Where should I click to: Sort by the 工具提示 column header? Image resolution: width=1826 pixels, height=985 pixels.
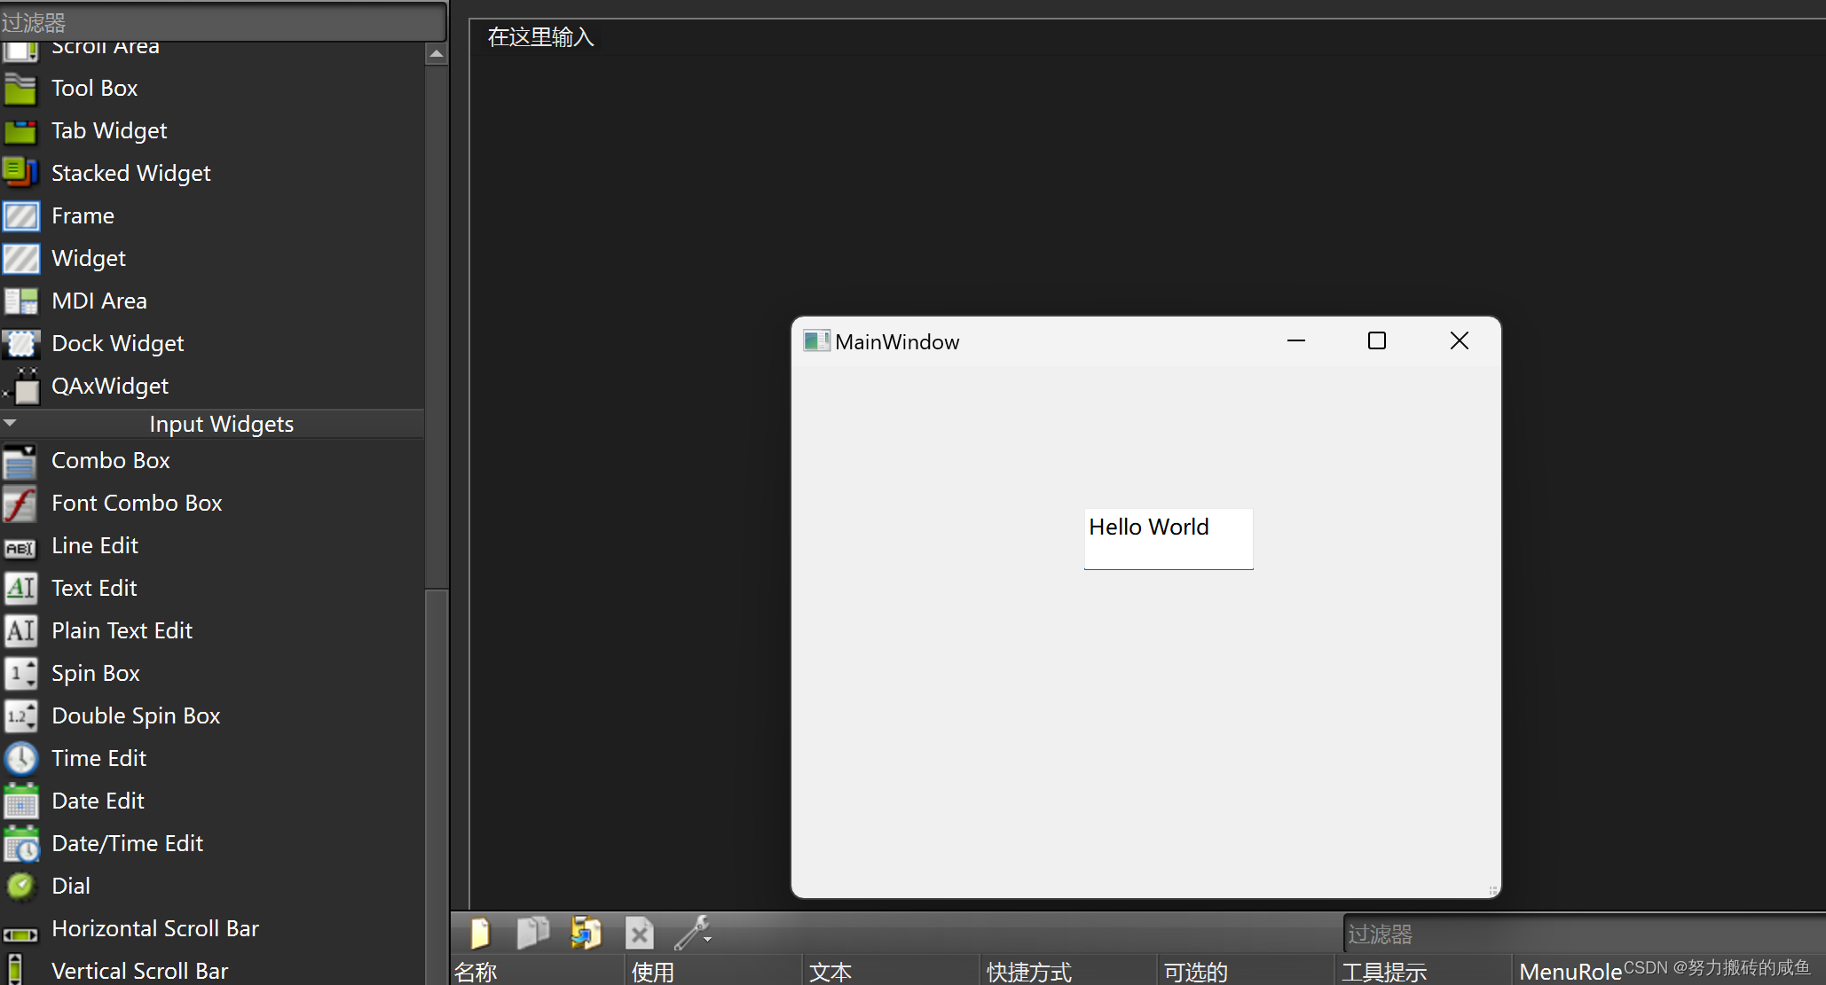pyautogui.click(x=1424, y=972)
